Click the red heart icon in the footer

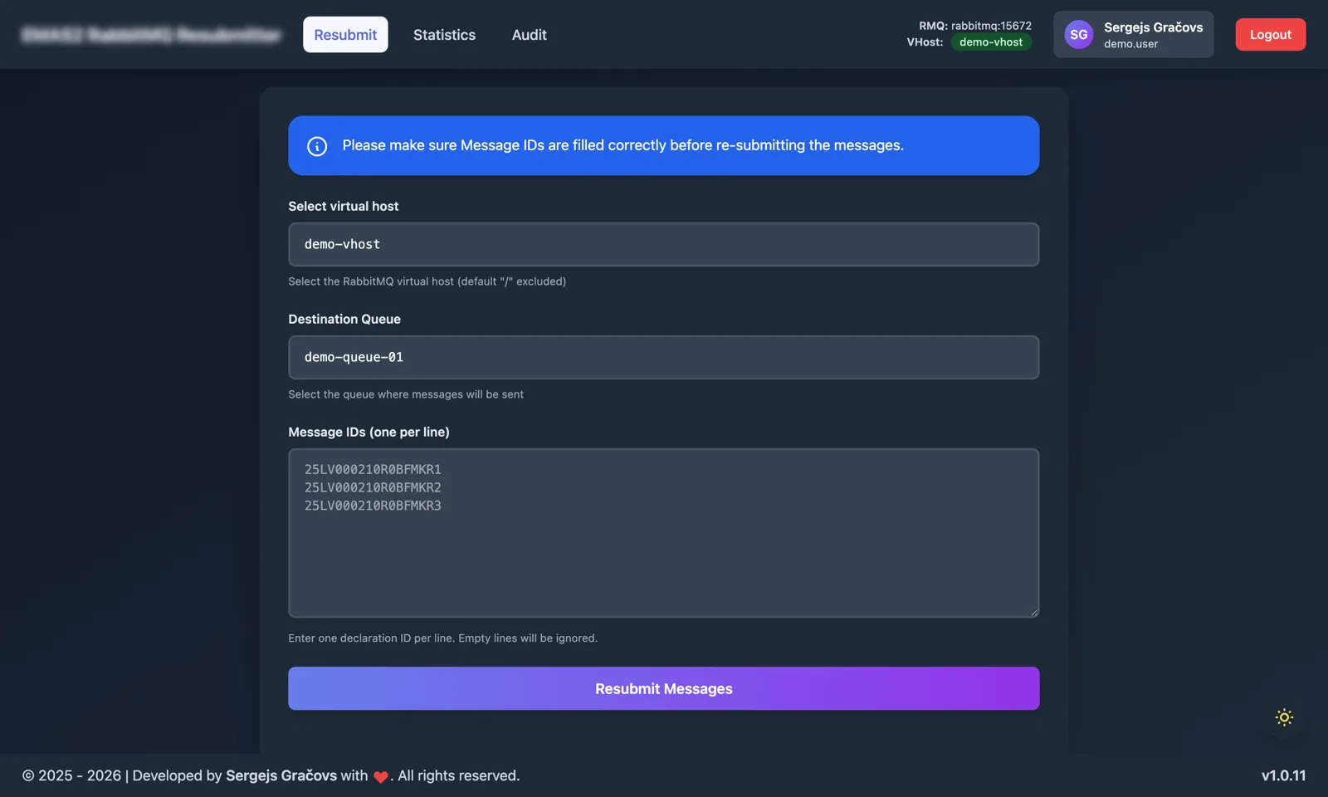coord(381,777)
